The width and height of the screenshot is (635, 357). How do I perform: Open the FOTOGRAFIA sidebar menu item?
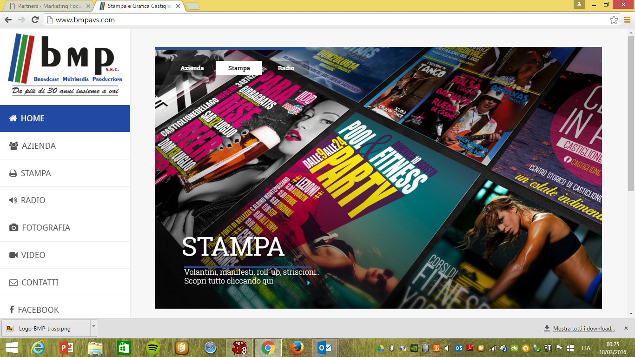[65, 228]
